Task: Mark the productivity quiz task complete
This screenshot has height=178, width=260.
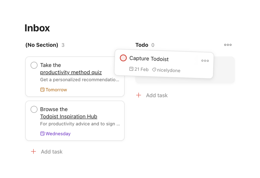Action: point(34,65)
